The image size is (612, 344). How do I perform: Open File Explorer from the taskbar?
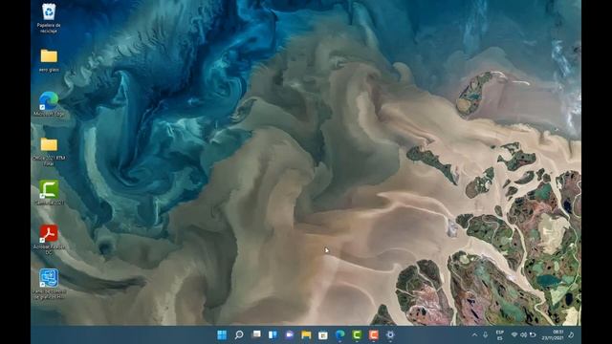(x=306, y=334)
